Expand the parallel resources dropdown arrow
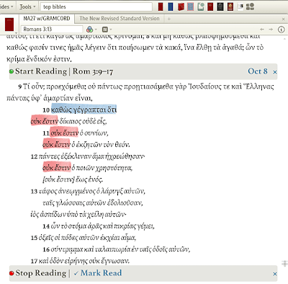 [111, 30]
